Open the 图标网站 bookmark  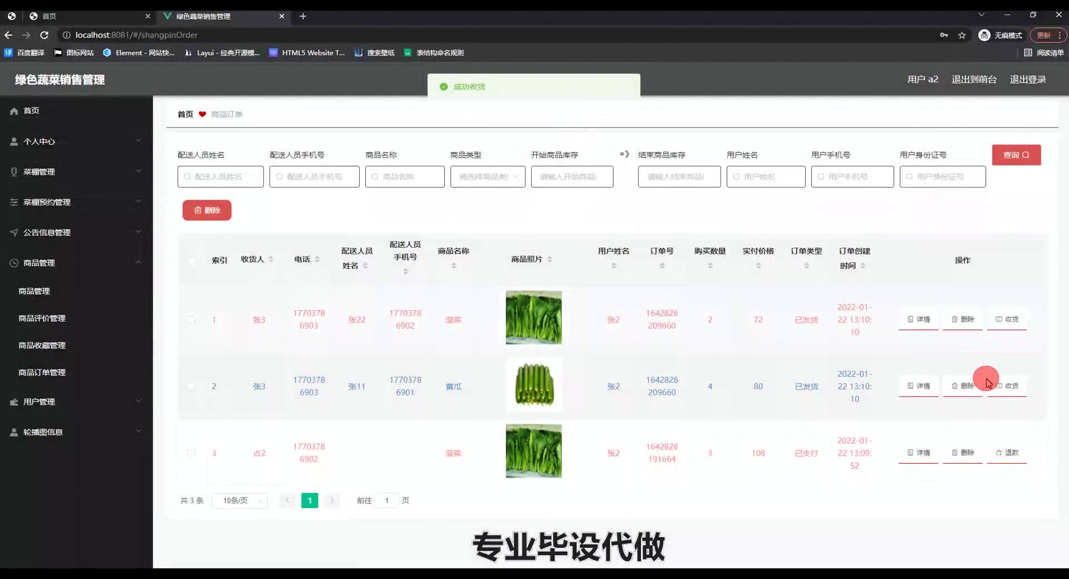pos(74,53)
